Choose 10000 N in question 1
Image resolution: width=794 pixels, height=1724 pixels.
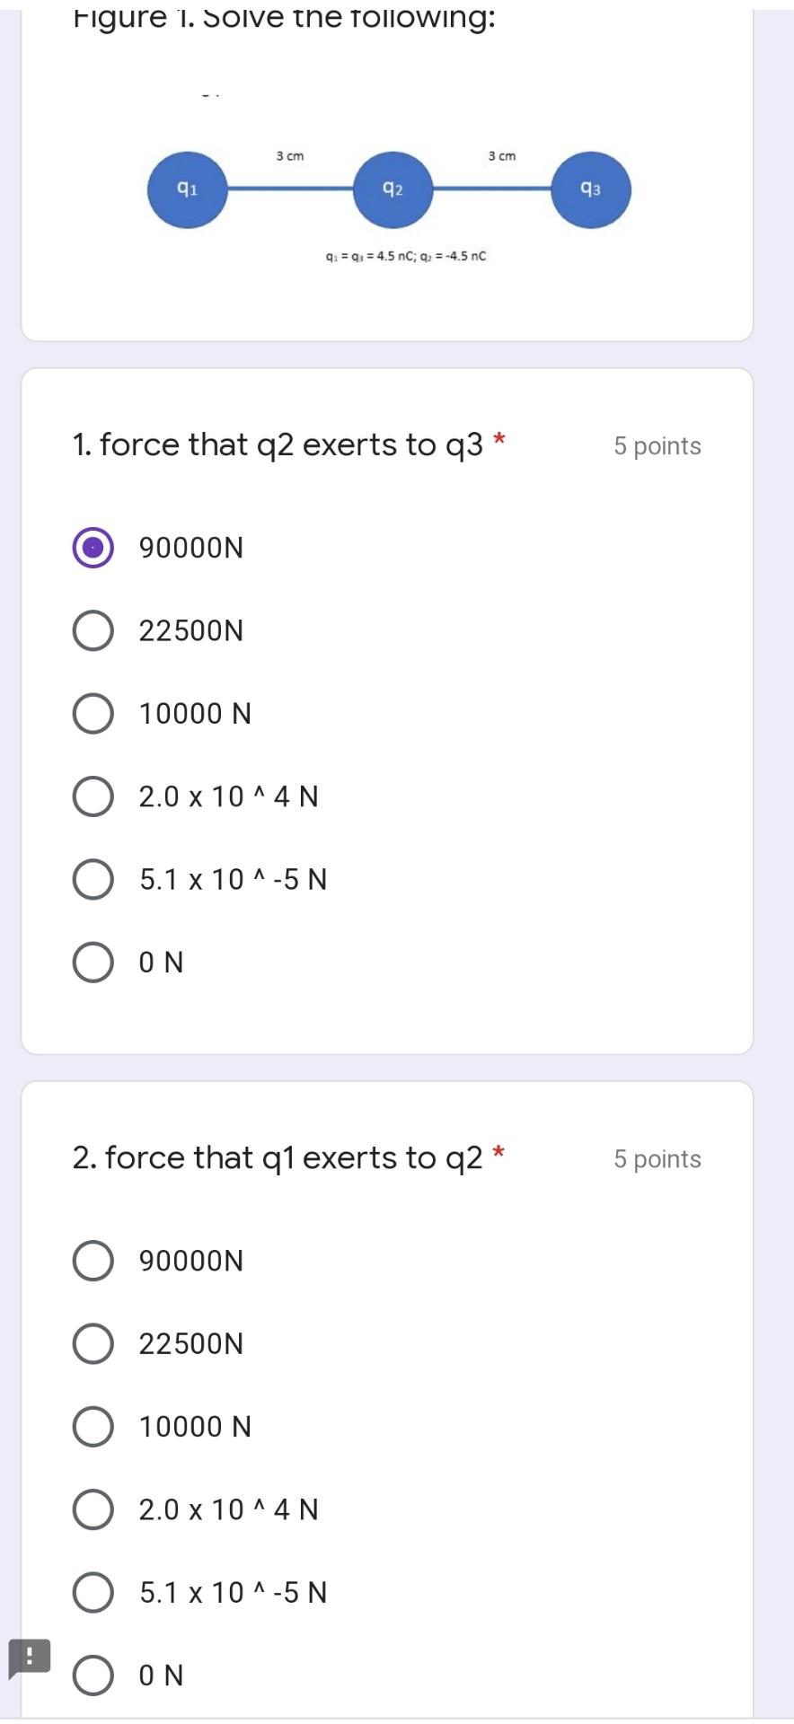(92, 713)
